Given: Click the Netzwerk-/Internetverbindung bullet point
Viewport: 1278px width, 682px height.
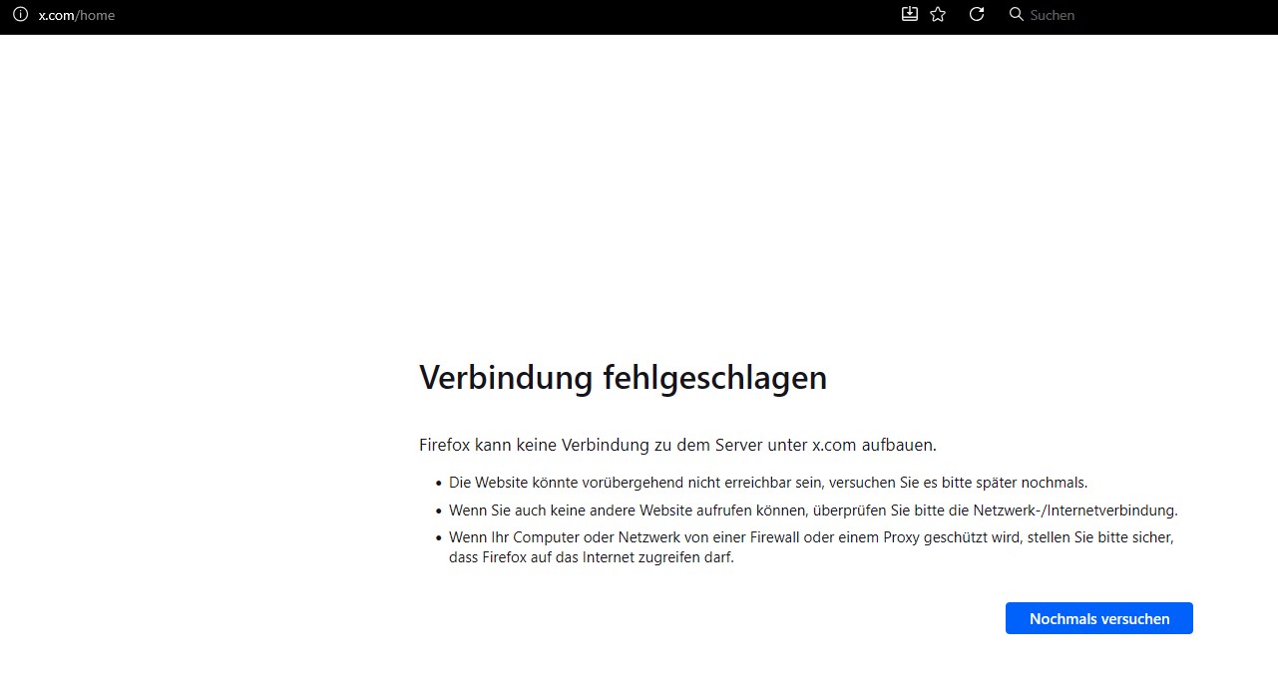Looking at the screenshot, I should [813, 510].
